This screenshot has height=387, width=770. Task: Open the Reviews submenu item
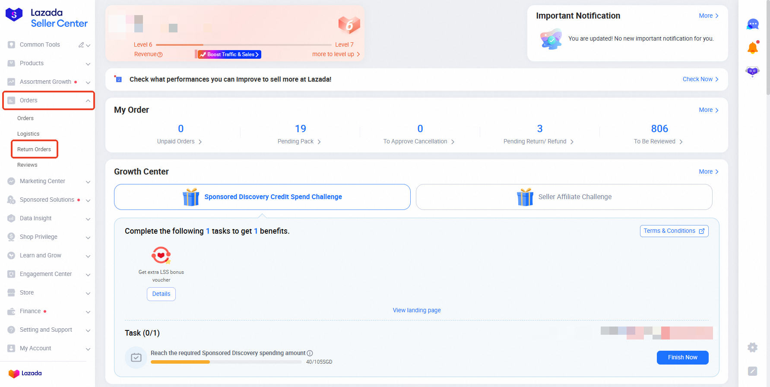[x=27, y=165]
